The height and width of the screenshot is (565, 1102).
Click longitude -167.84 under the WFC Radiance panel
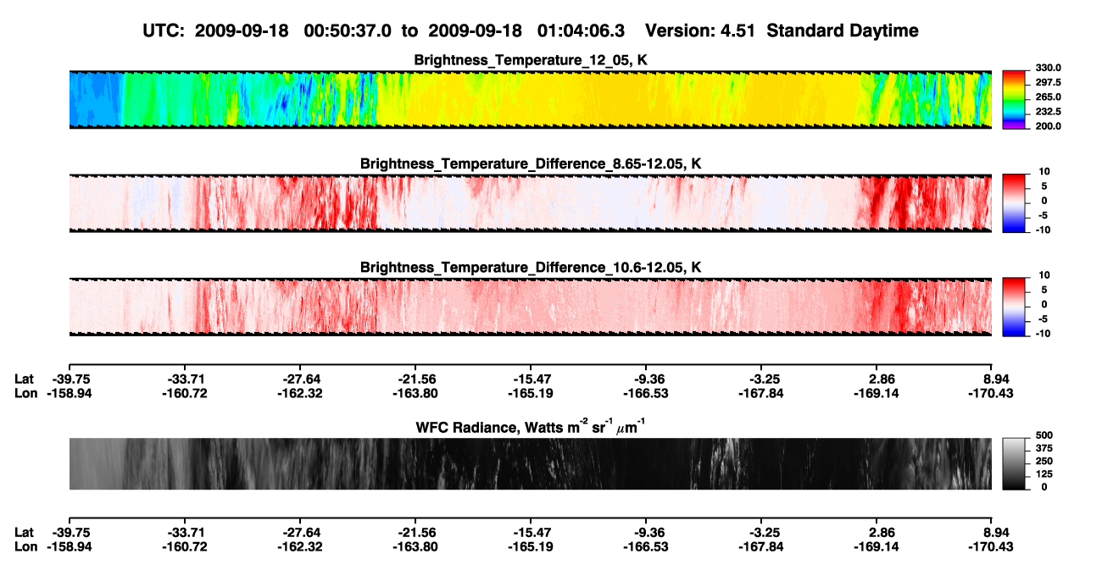coord(761,546)
